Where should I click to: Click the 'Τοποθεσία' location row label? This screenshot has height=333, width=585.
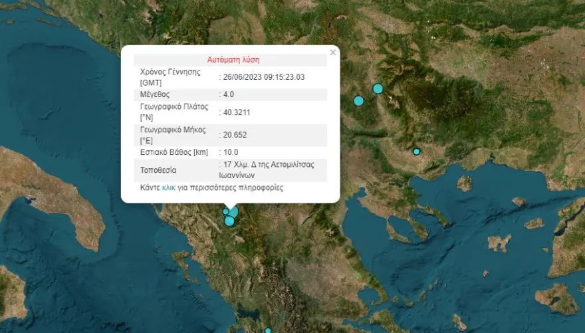click(158, 170)
